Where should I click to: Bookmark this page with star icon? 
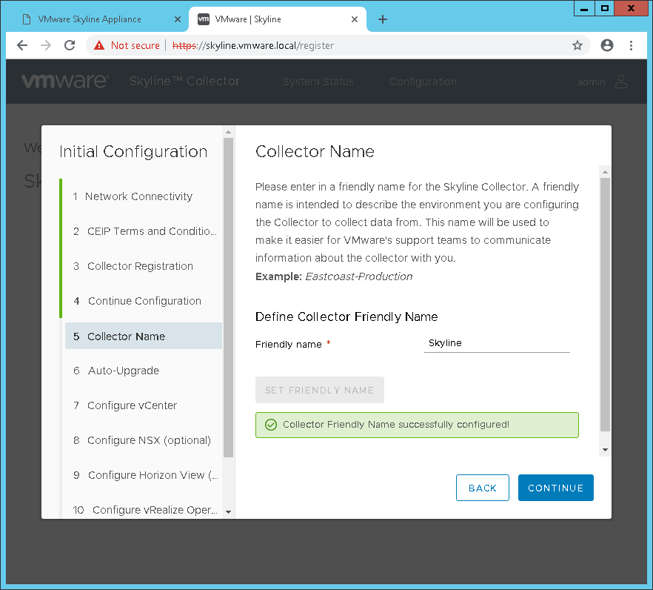(577, 45)
